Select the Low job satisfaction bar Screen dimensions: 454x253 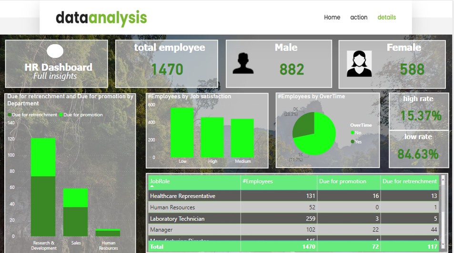click(x=182, y=133)
